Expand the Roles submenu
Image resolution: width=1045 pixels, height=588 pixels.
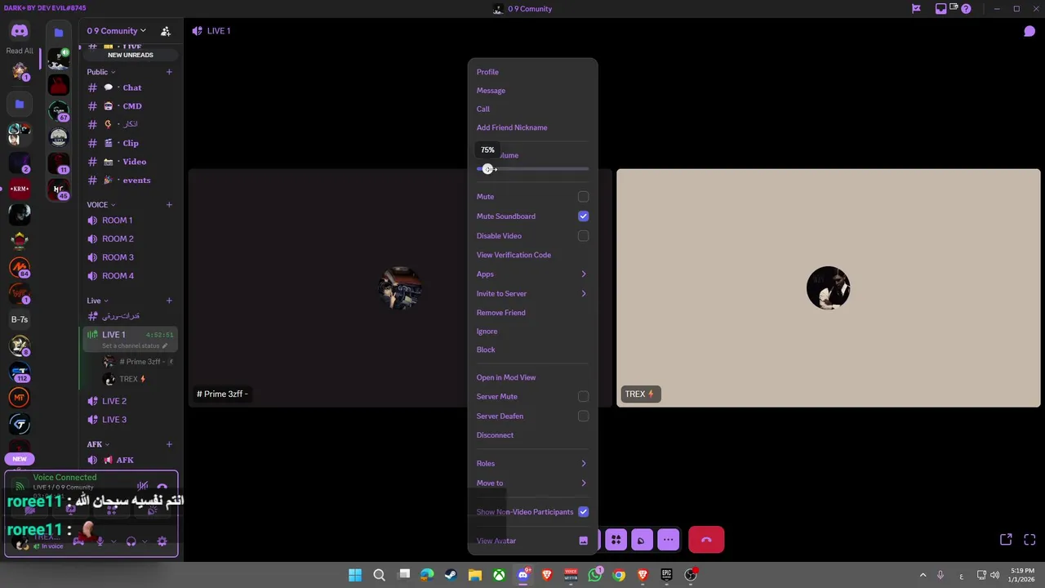[532, 464]
